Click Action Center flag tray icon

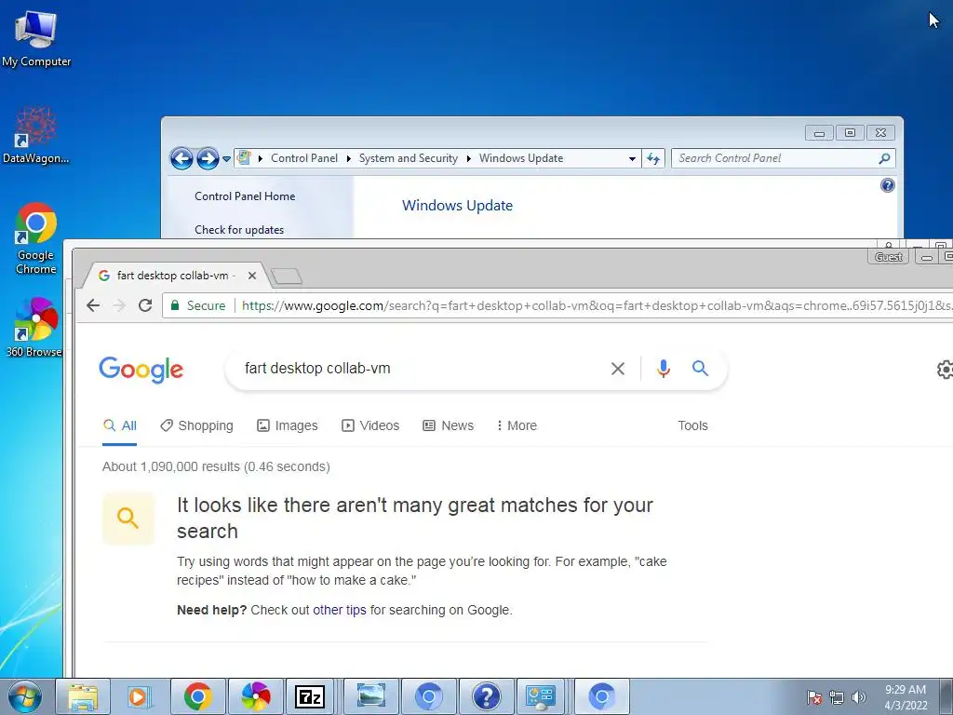(x=813, y=697)
